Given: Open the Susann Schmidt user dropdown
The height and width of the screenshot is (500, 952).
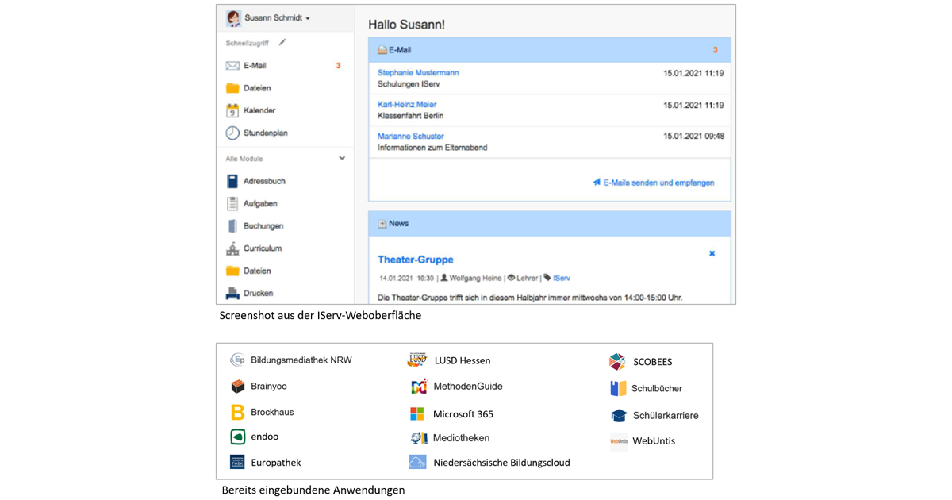Looking at the screenshot, I should (x=277, y=18).
